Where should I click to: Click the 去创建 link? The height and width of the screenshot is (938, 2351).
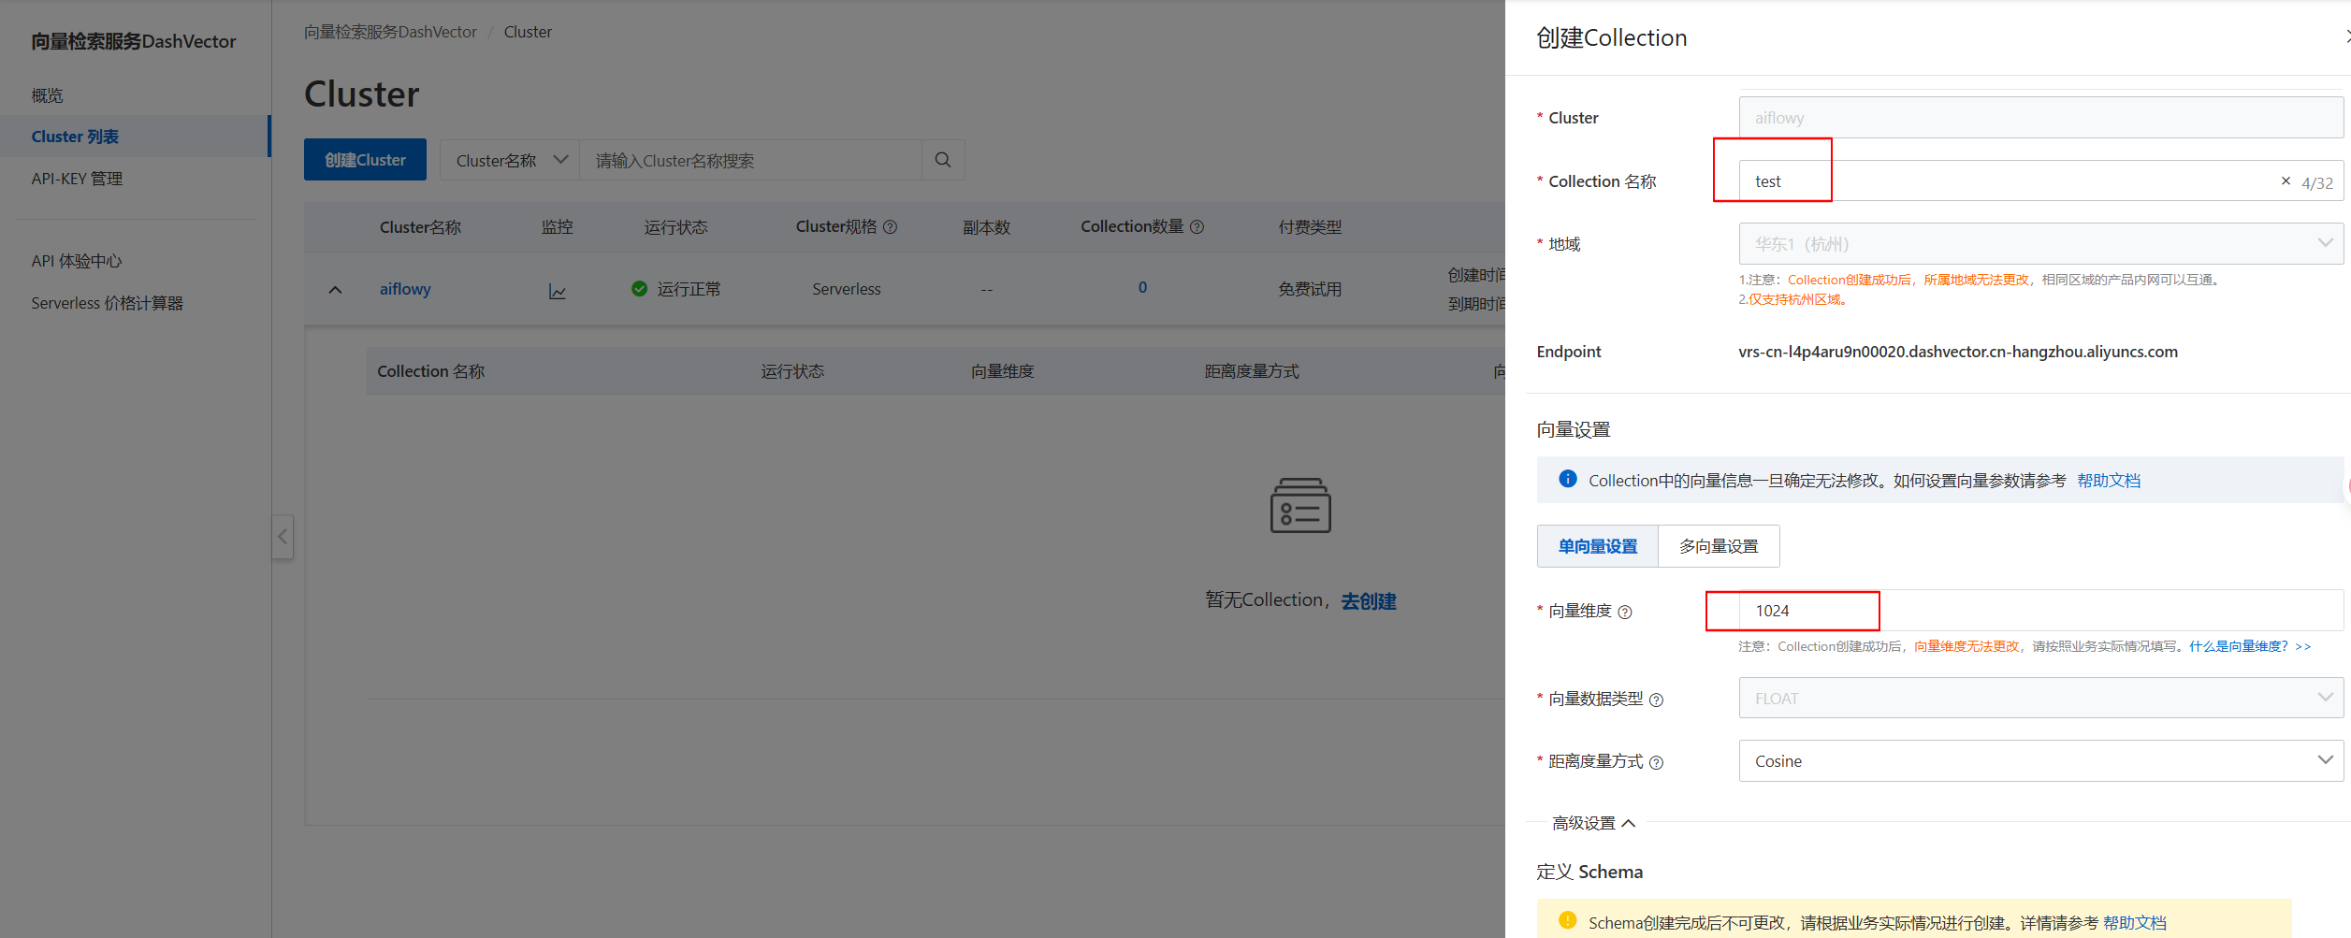(1368, 601)
